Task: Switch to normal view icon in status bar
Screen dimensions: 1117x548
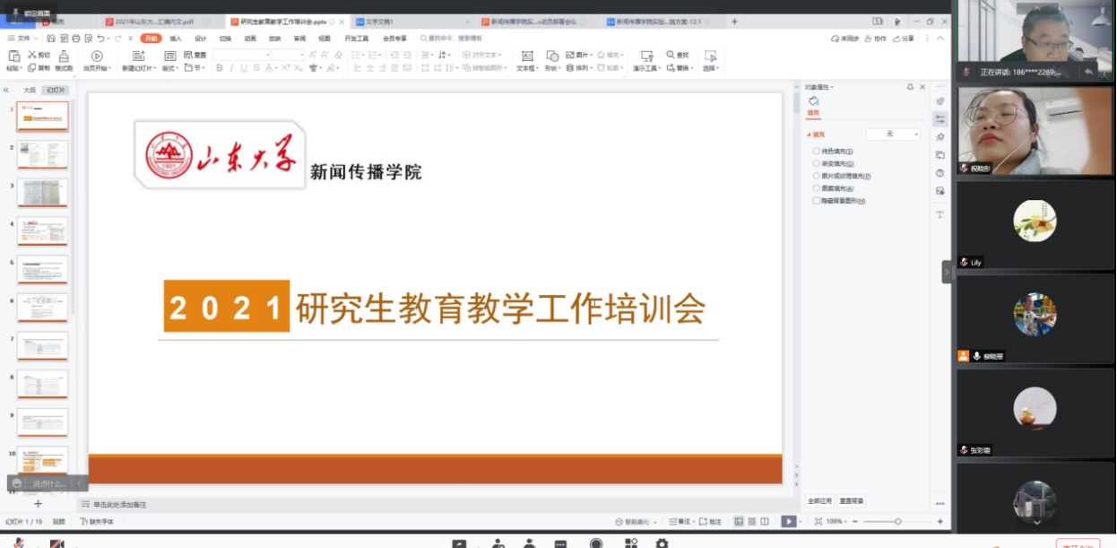Action: 739,521
